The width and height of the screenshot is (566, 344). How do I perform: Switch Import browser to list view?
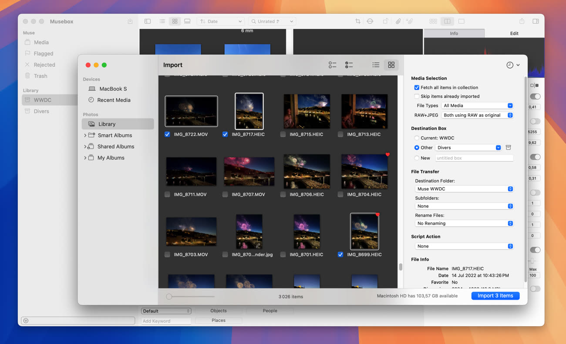(376, 65)
